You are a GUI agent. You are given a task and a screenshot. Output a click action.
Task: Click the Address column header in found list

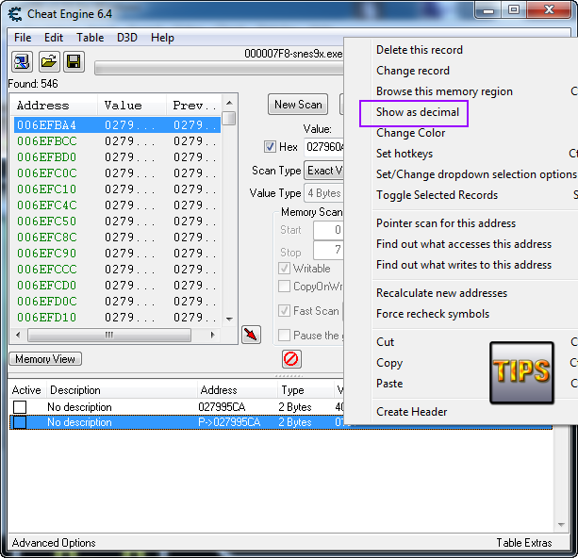click(x=54, y=106)
